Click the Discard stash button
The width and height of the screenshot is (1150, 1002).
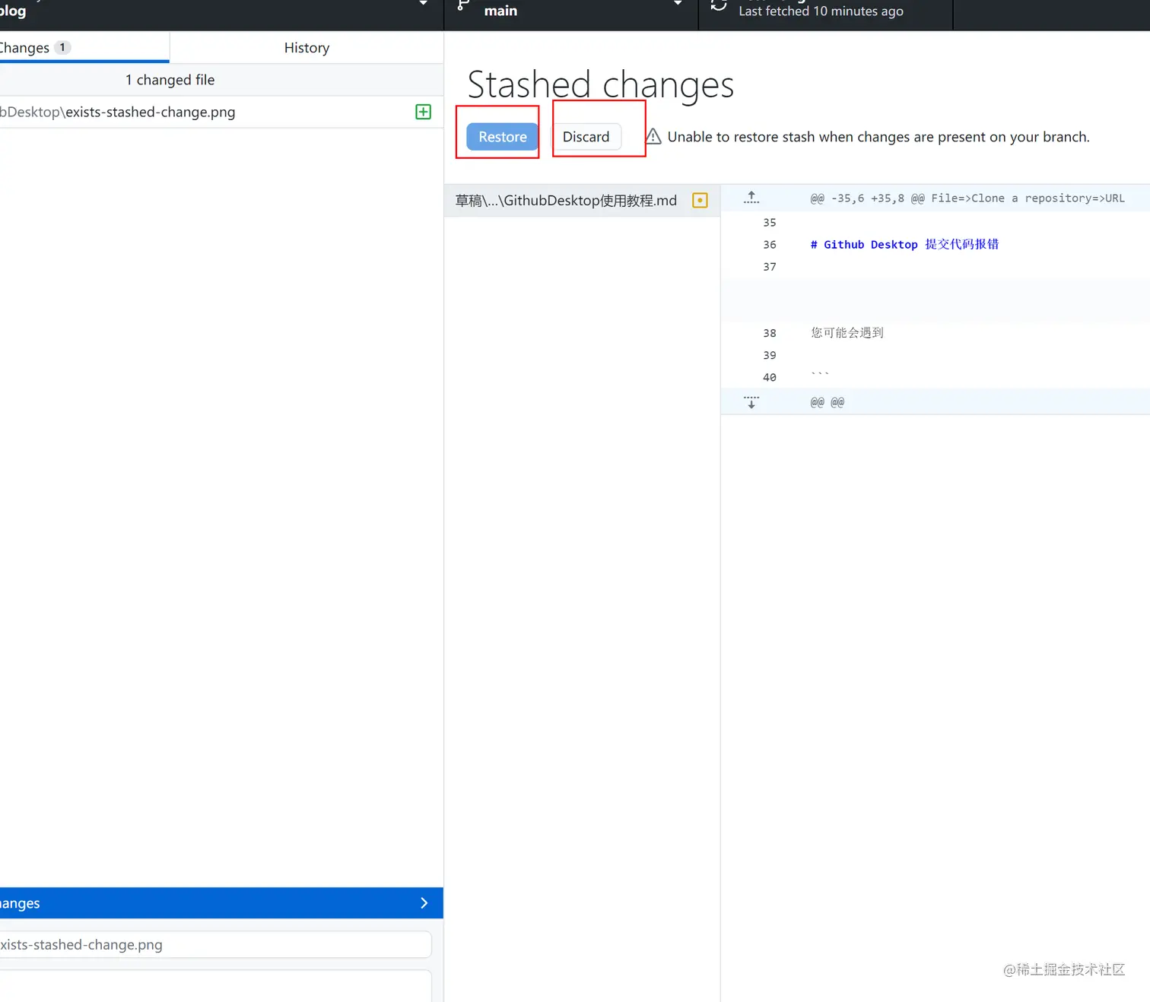click(x=586, y=137)
